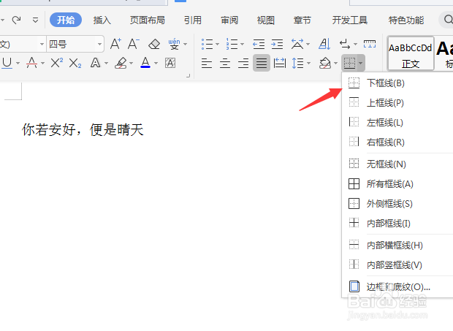The height and width of the screenshot is (331, 453).
Task: Center align the text
Action: coord(225,63)
